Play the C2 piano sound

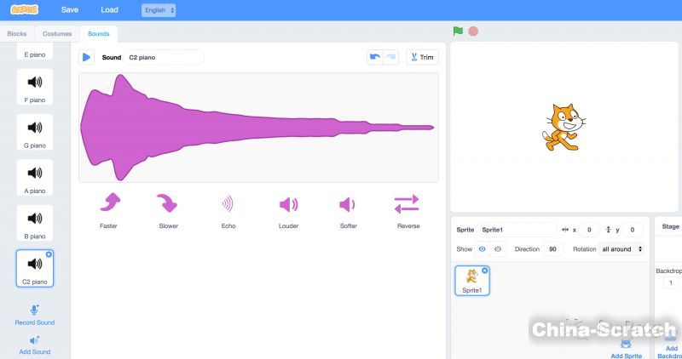pyautogui.click(x=86, y=57)
